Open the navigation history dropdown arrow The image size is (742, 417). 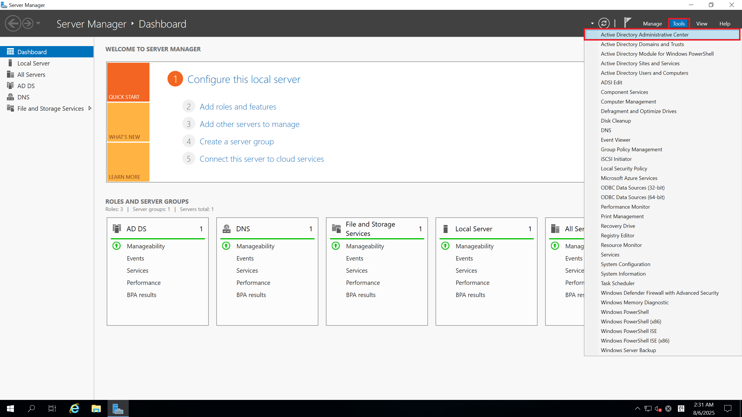(38, 23)
